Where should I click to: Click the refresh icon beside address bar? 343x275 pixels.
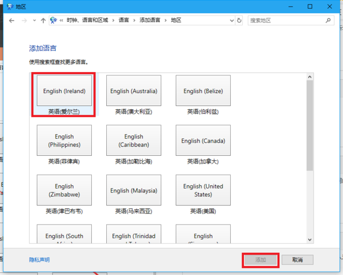(x=239, y=20)
